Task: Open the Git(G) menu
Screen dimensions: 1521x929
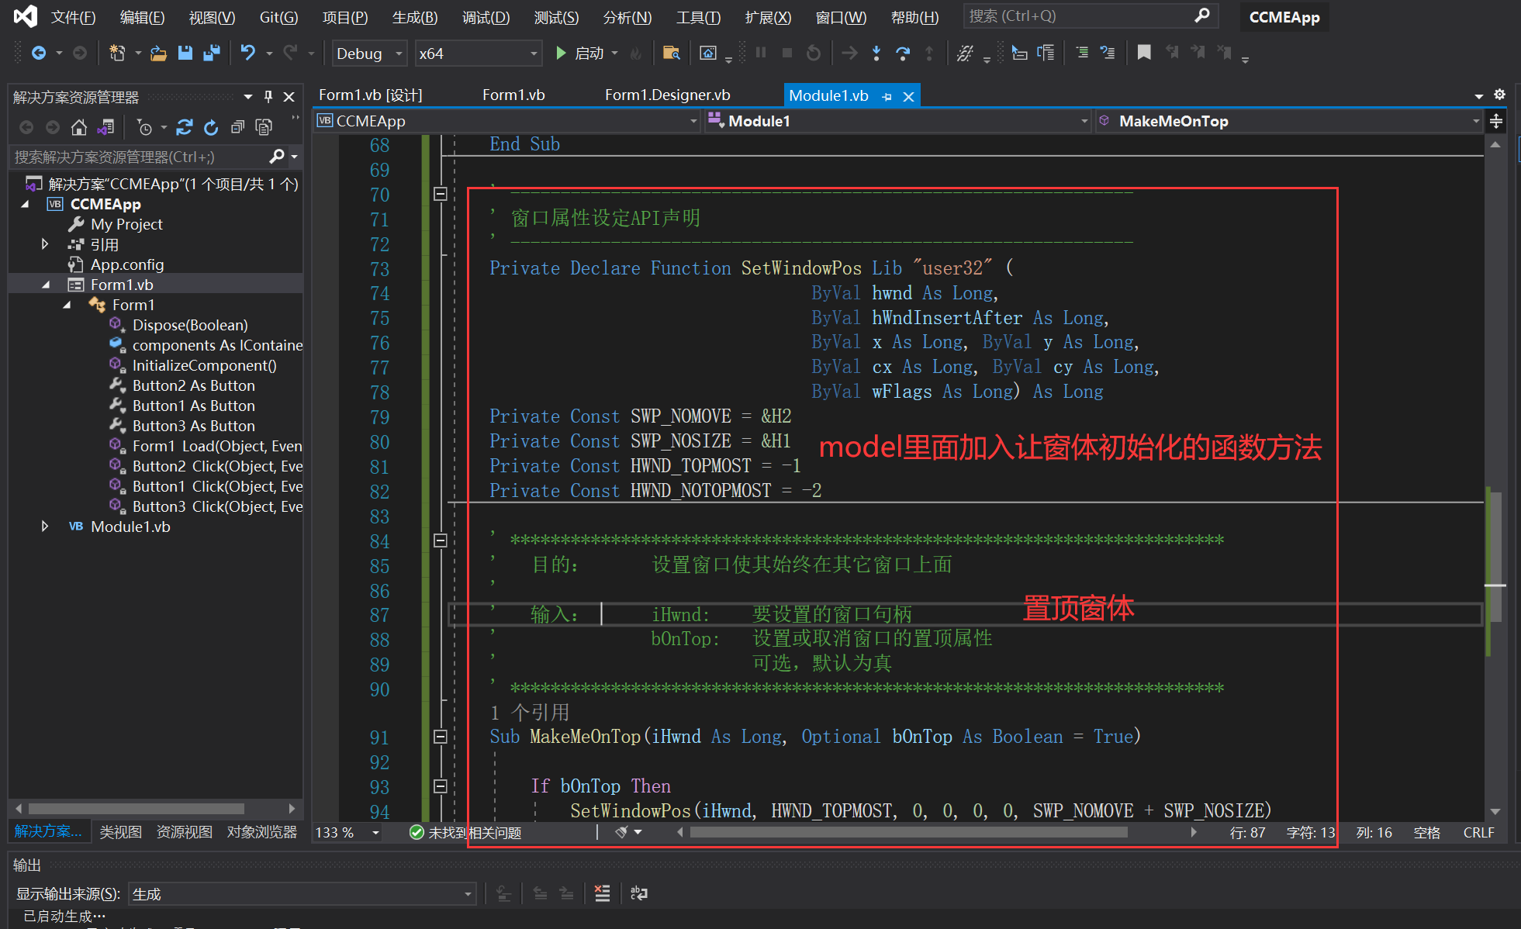Action: click(x=278, y=17)
